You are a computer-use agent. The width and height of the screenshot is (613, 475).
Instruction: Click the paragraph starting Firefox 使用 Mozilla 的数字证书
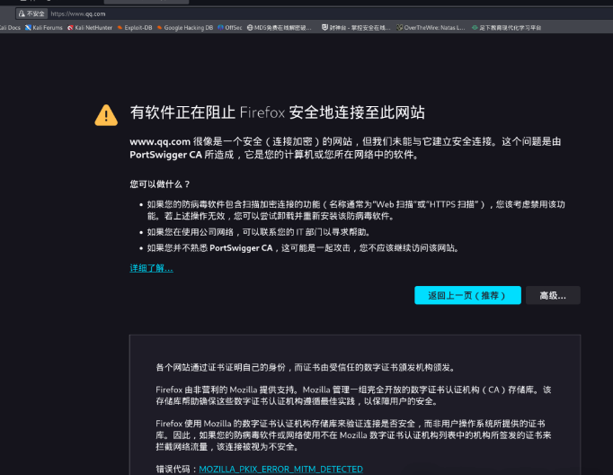[x=353, y=435]
